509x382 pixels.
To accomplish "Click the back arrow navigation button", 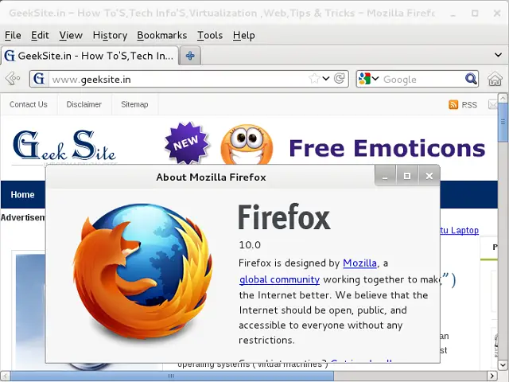I will (x=13, y=79).
